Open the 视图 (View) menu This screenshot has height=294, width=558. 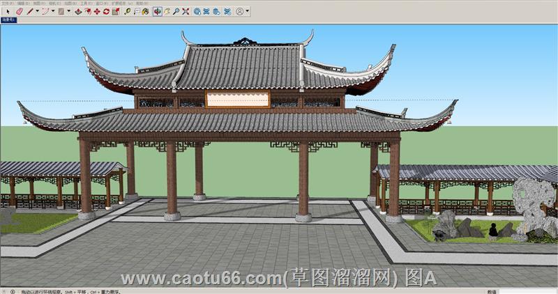point(39,3)
